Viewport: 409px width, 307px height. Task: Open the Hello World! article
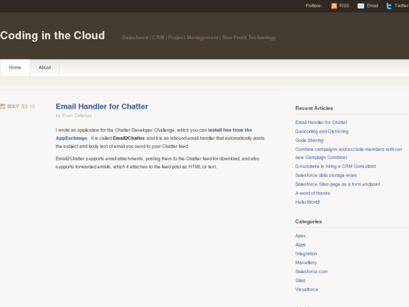308,202
